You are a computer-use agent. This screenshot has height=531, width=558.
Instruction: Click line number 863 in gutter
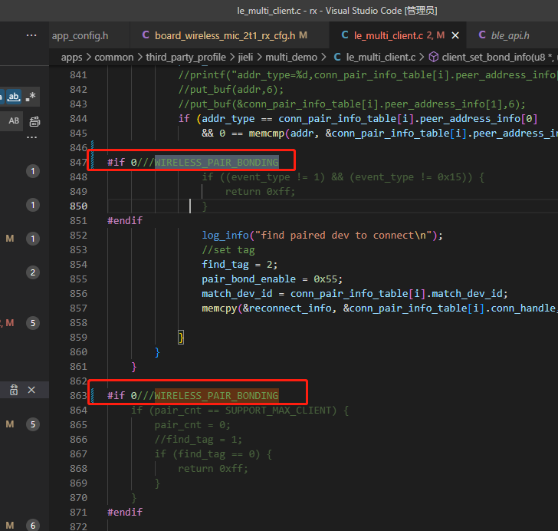[78, 396]
